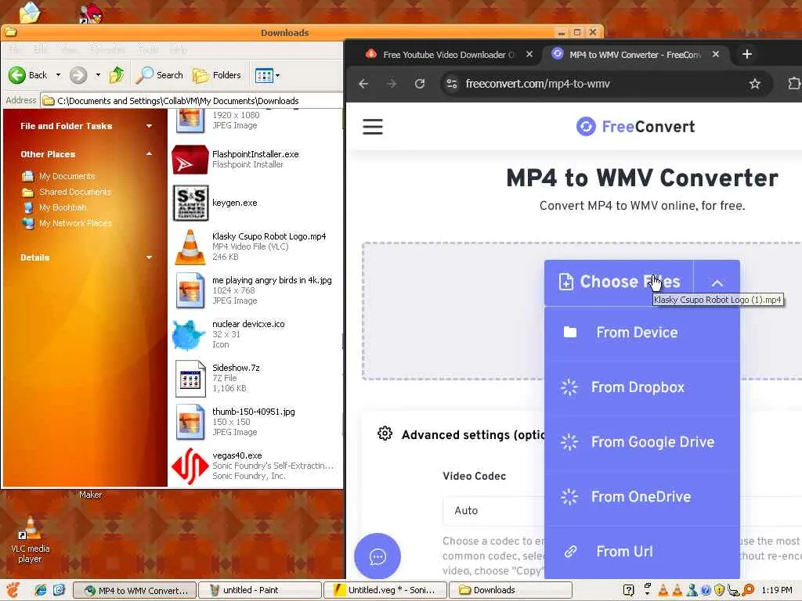Select the keygen.exe file icon
The image size is (802, 601).
[x=190, y=203]
